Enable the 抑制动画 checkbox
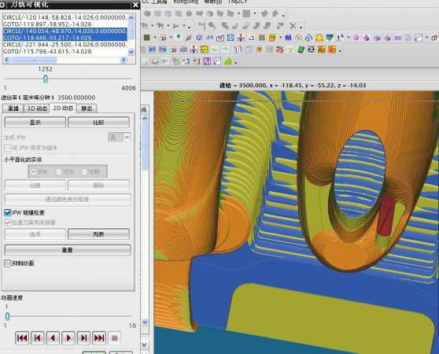 click(8, 264)
